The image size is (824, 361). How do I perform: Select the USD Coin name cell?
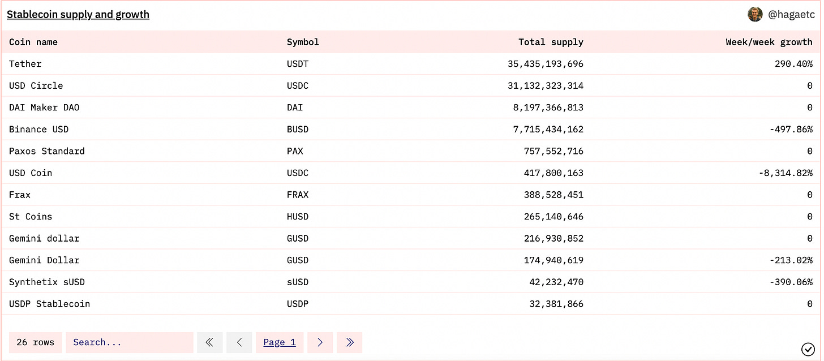click(x=31, y=173)
